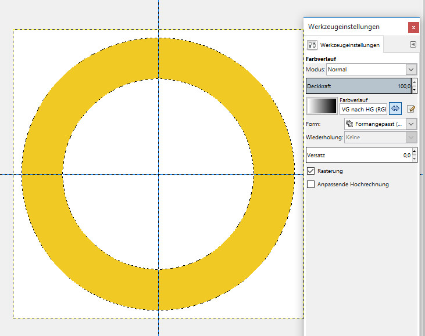Increase Deckkraft with up arrow
Image resolution: width=425 pixels, height=336 pixels.
pyautogui.click(x=414, y=84)
